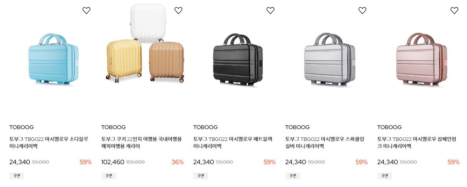Open the 스파클링 실버 미니캐리어백 title link
Image resolution: width=467 pixels, height=187 pixels.
(325, 143)
